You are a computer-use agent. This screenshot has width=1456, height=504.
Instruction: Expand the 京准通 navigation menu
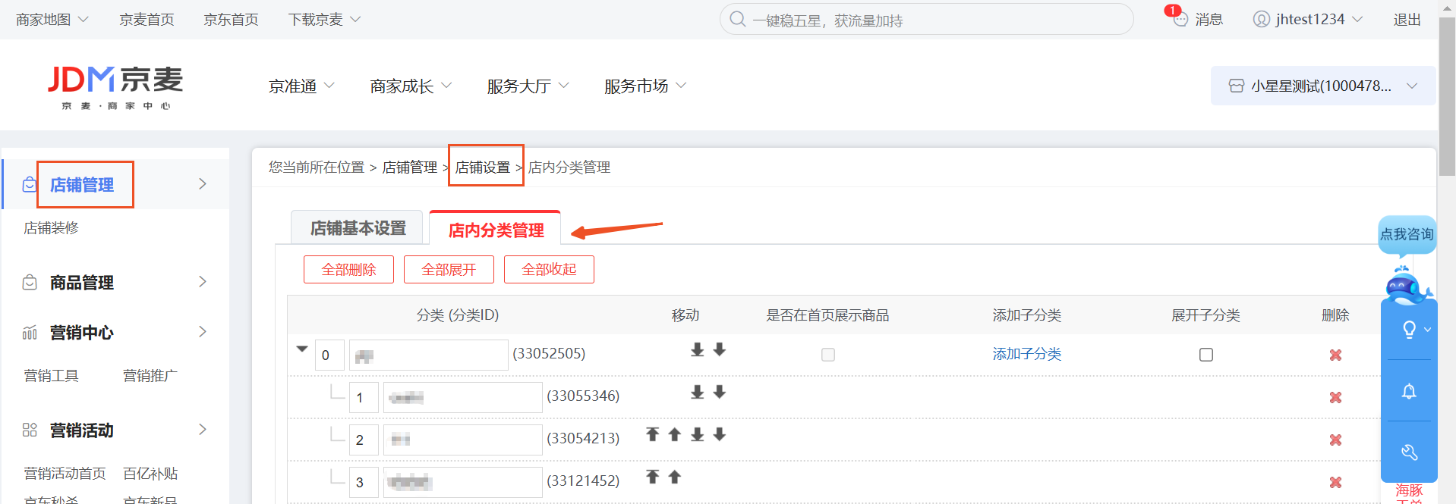click(301, 86)
